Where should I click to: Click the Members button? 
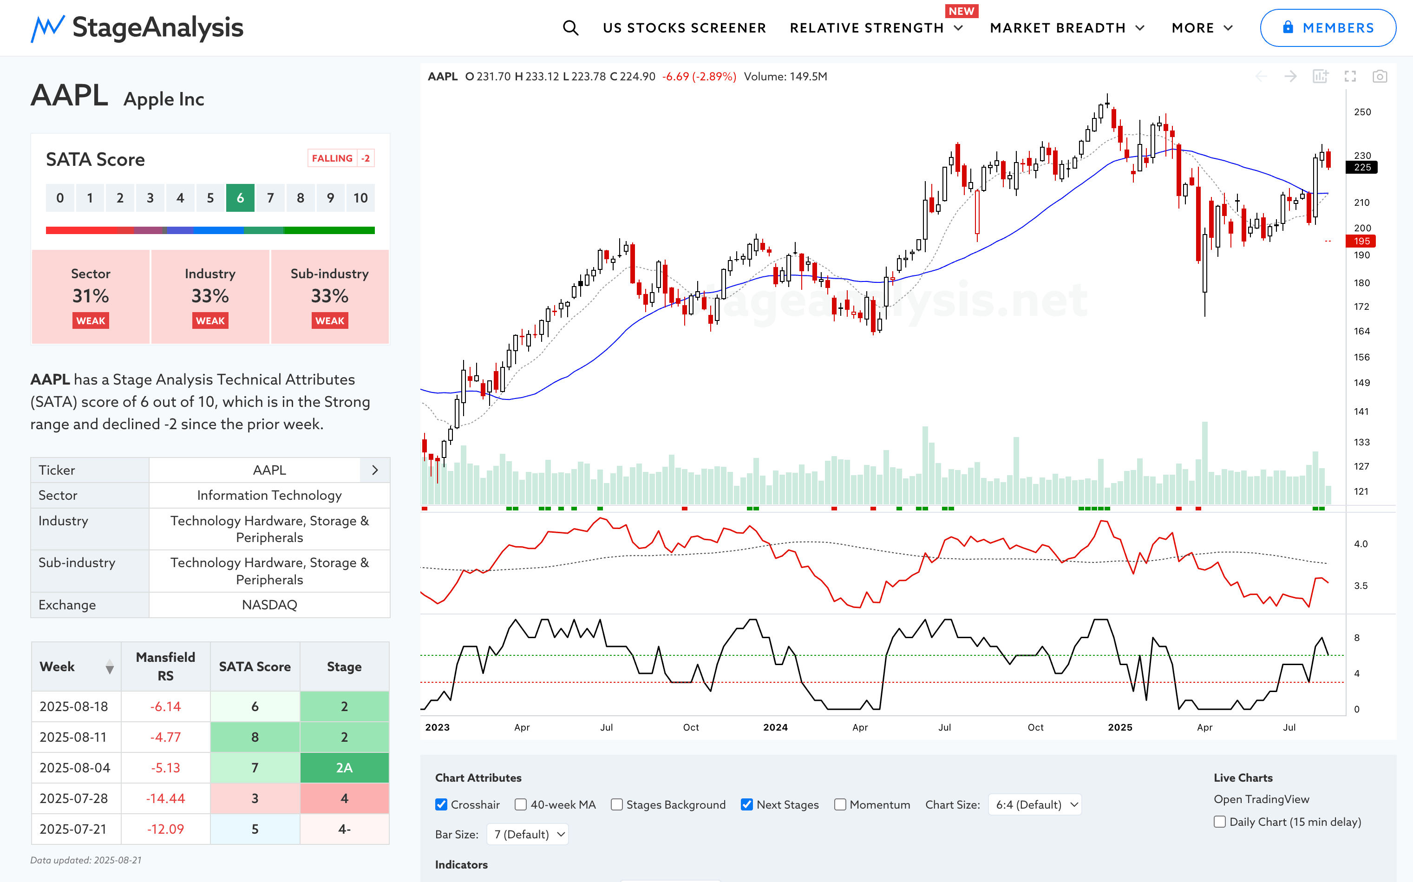(1328, 27)
